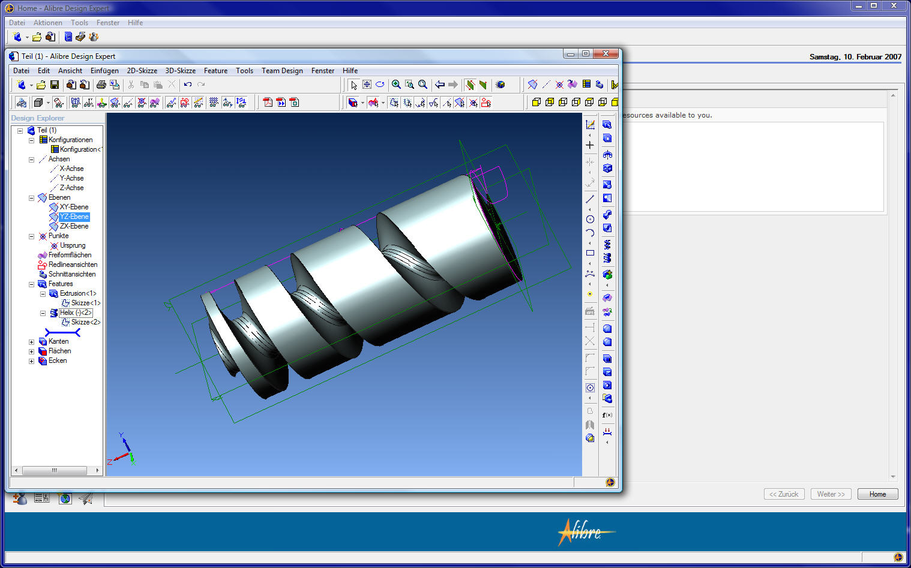Click the Home button in Home window
This screenshot has width=911, height=568.
[877, 494]
